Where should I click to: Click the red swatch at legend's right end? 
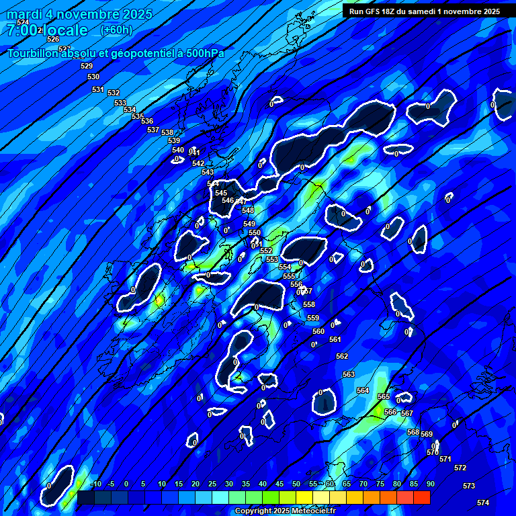(x=421, y=497)
